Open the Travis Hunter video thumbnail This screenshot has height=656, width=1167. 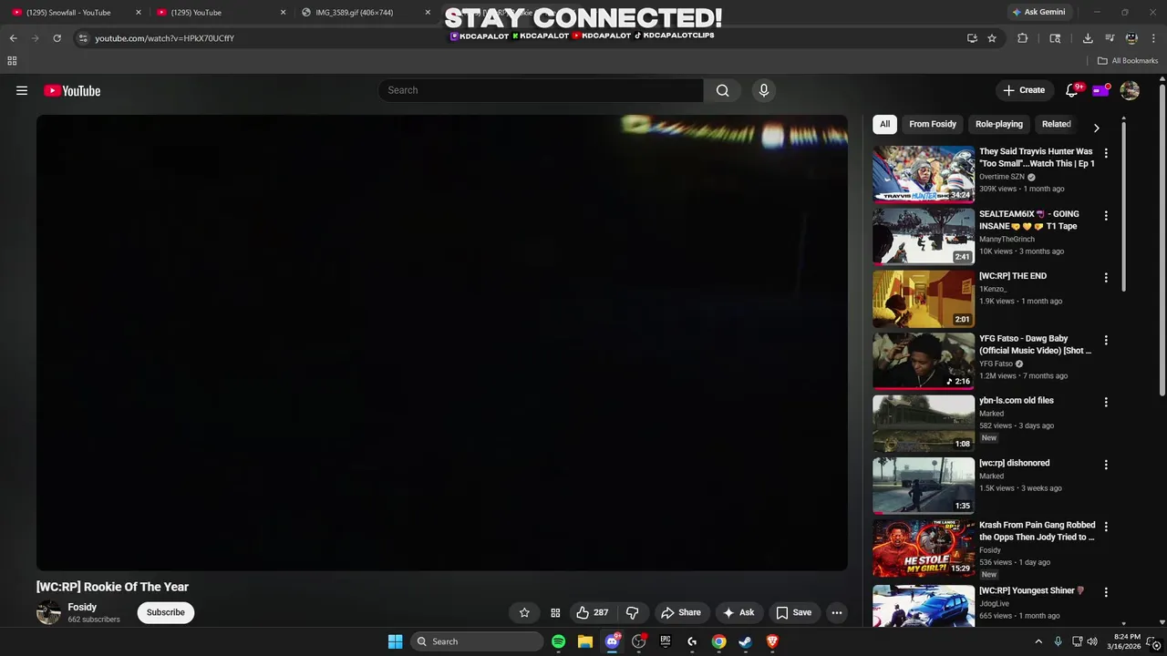pos(924,174)
